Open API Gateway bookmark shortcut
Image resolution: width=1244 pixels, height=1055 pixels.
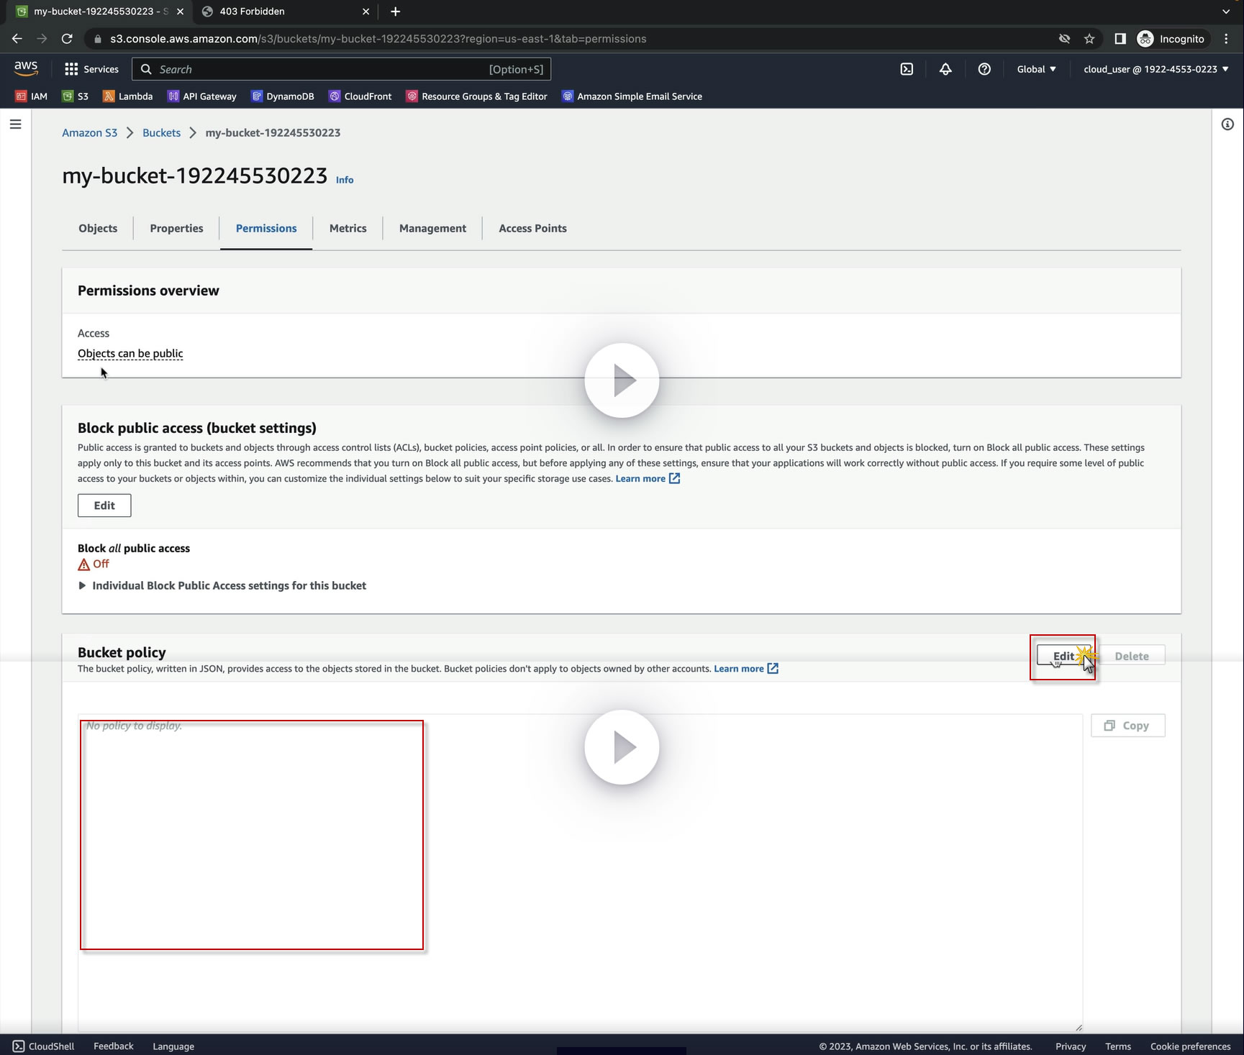(x=201, y=96)
